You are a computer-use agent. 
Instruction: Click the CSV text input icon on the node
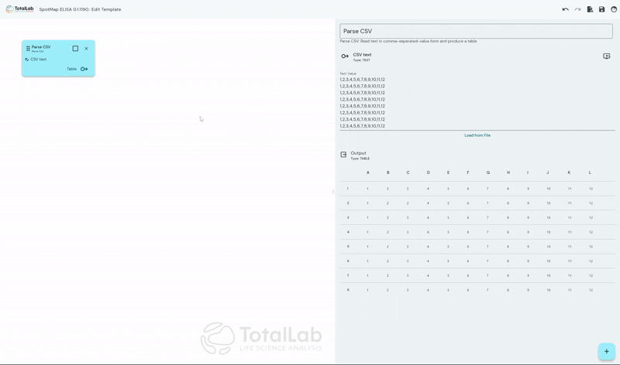[x=27, y=60]
